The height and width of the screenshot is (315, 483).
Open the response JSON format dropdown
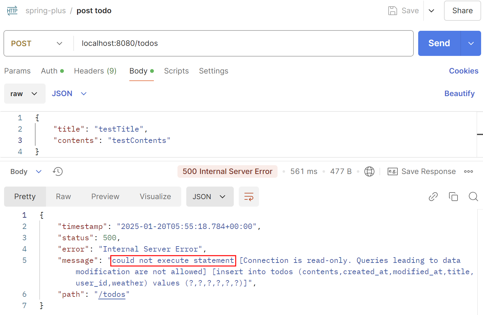[x=210, y=197]
